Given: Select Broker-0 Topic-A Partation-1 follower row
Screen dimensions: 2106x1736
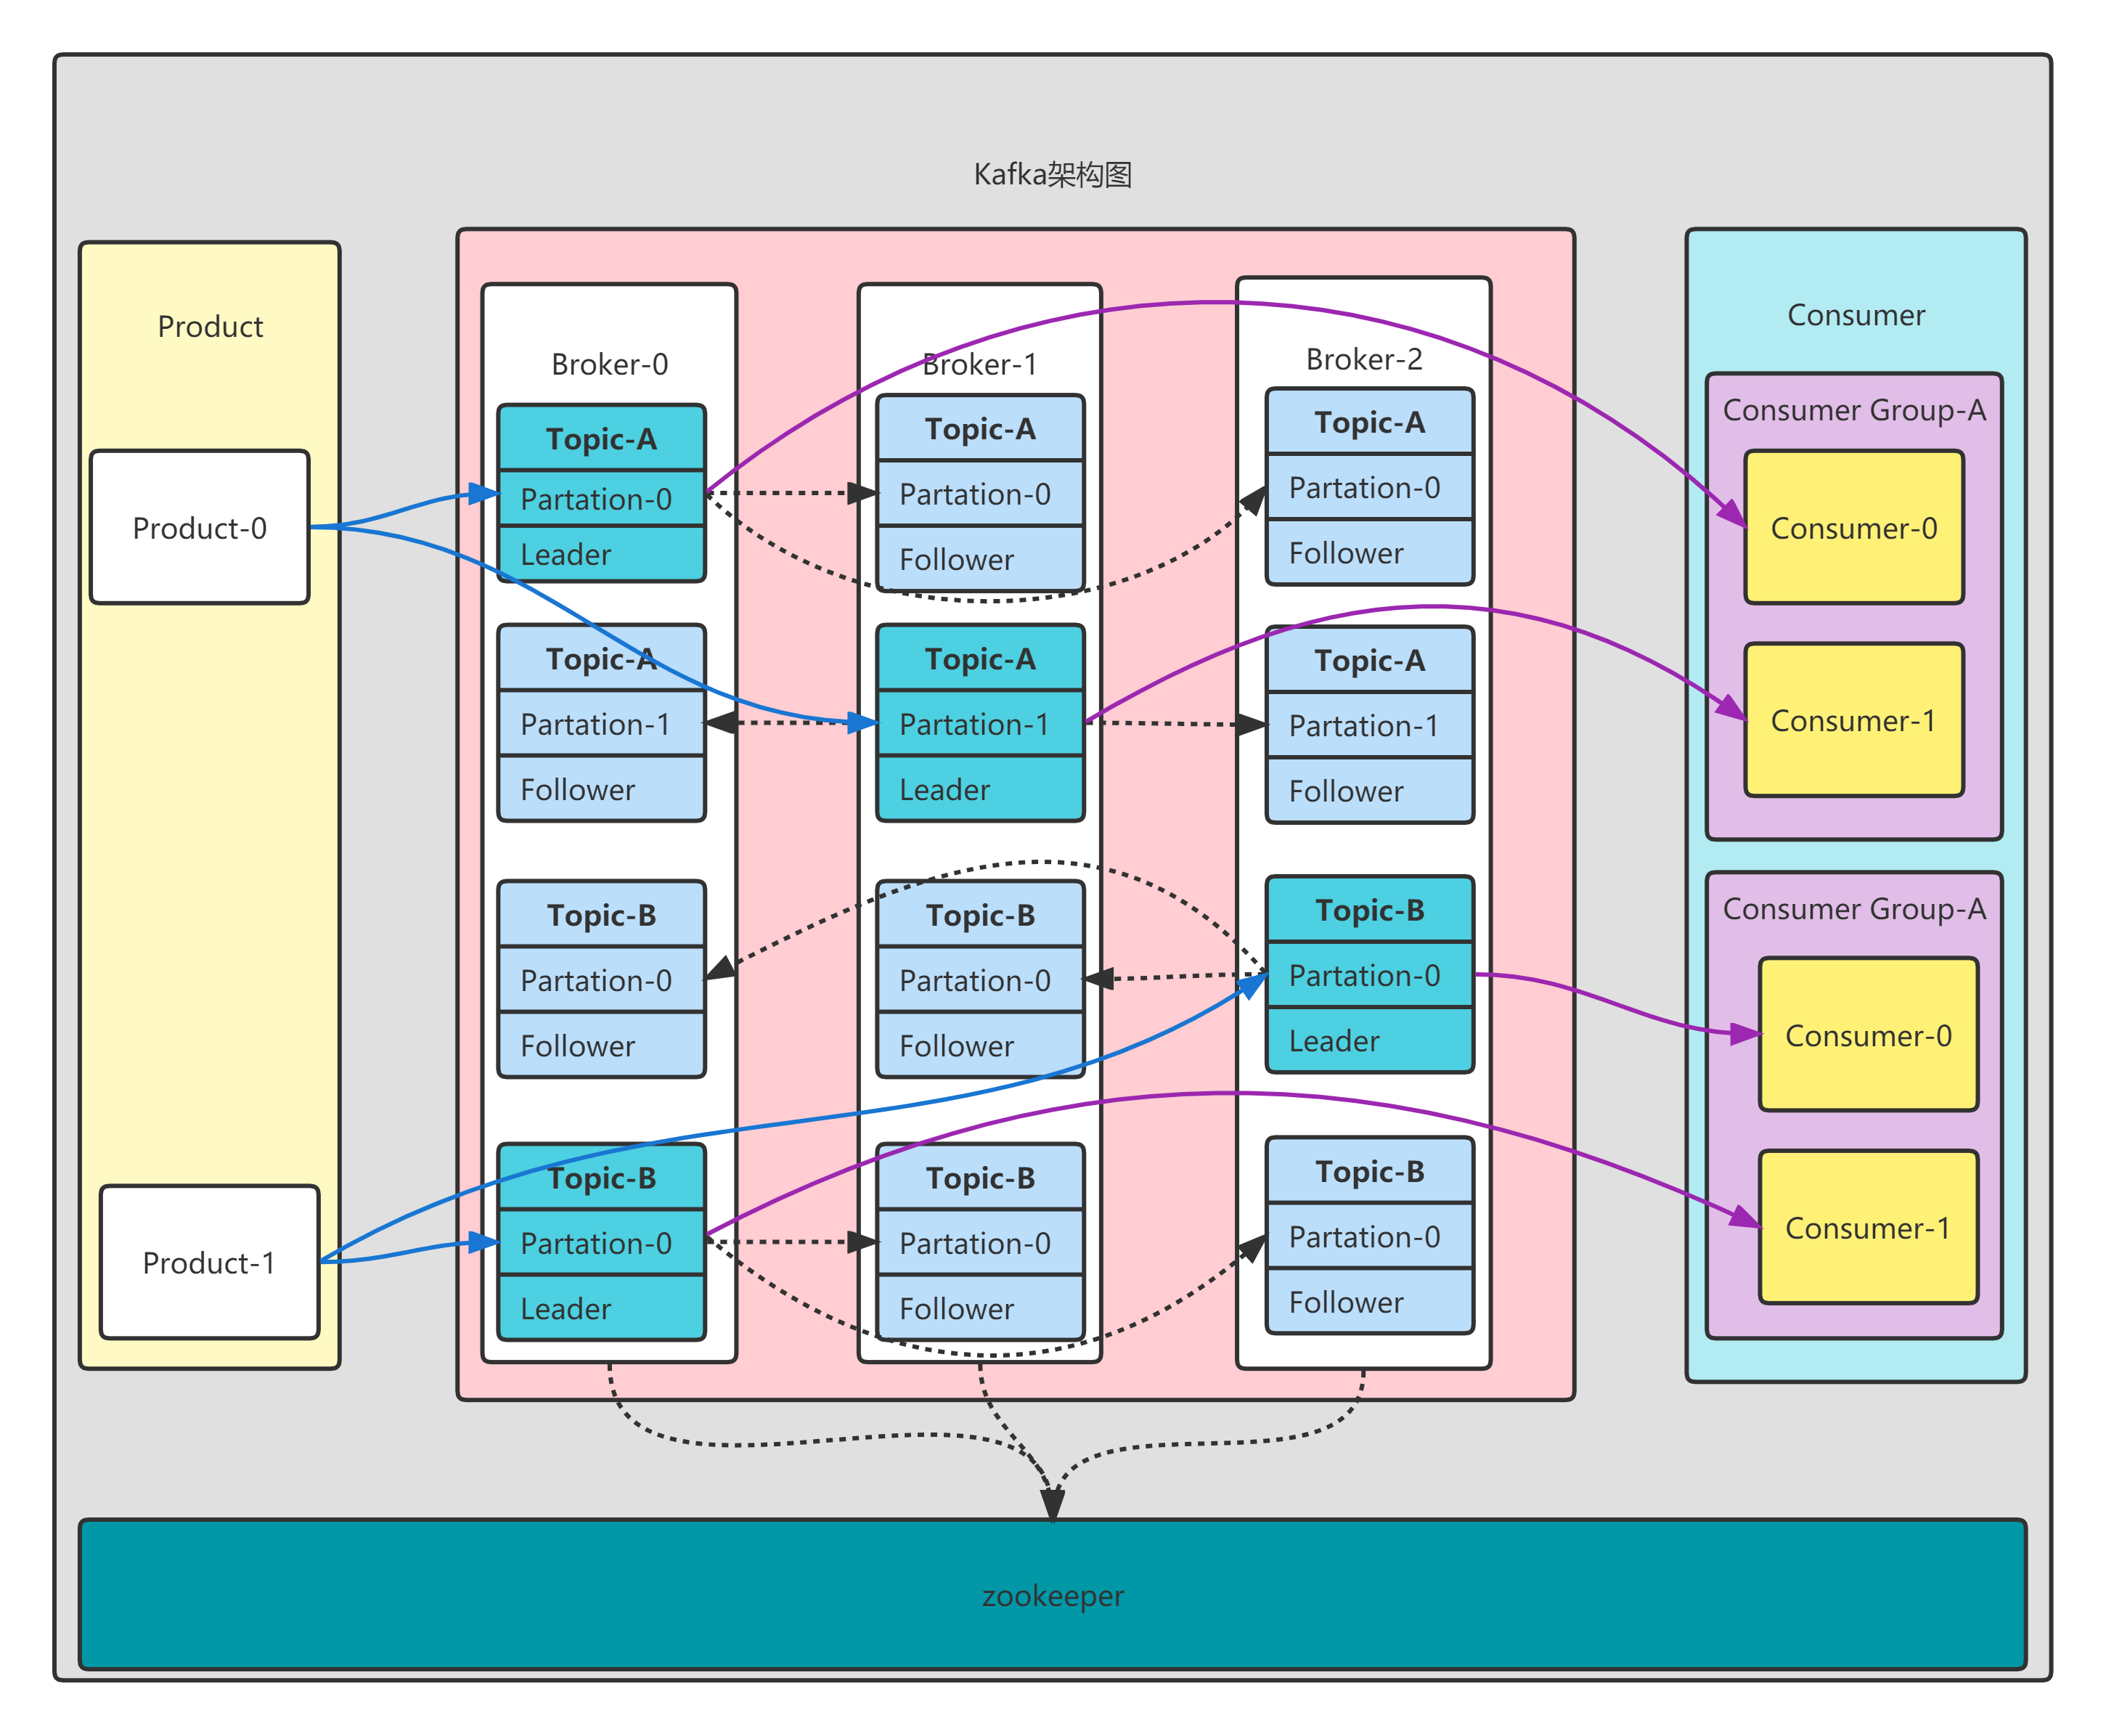Looking at the screenshot, I should pos(597,723).
